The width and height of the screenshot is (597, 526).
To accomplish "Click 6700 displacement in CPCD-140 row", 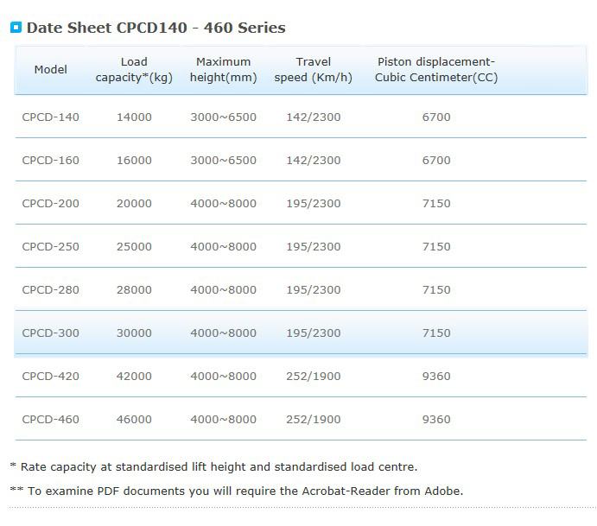I will click(436, 117).
